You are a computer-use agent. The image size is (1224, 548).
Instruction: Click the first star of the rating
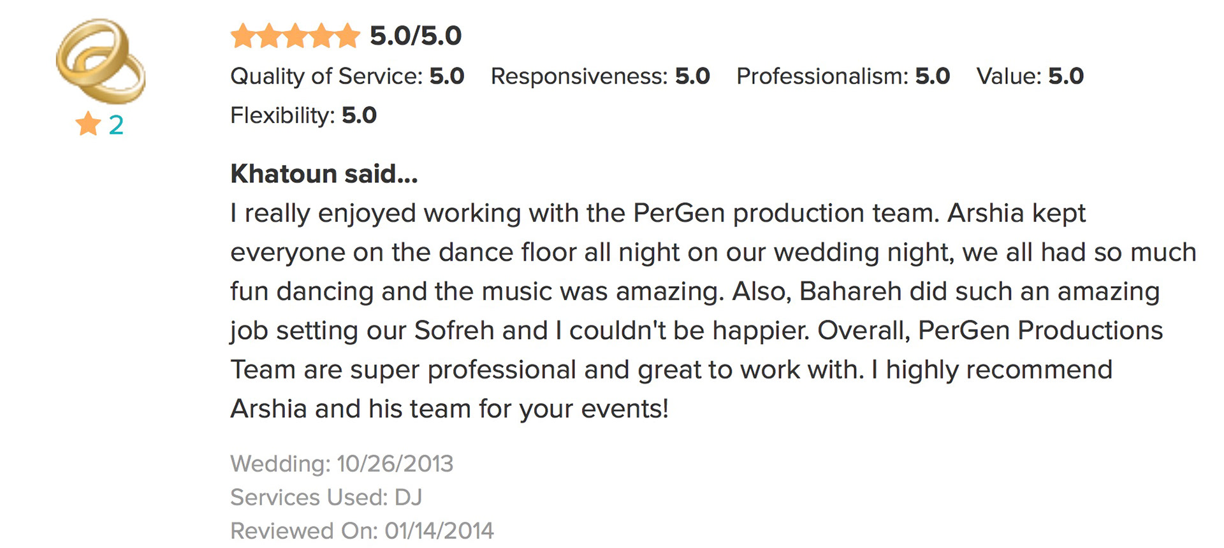click(x=243, y=36)
